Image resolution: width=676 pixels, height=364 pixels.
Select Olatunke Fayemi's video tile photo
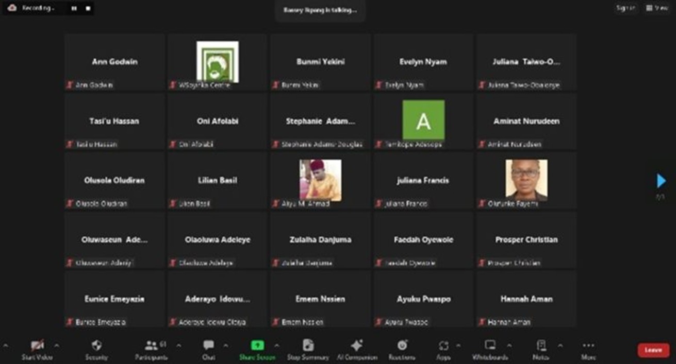[526, 179]
